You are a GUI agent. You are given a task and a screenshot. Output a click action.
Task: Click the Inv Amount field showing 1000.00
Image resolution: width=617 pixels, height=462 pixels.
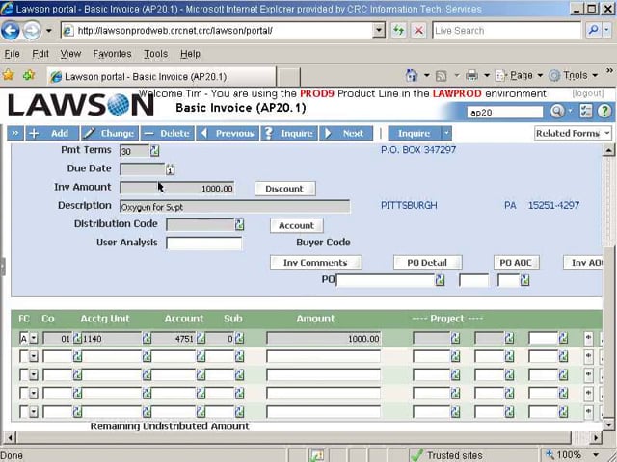click(177, 189)
